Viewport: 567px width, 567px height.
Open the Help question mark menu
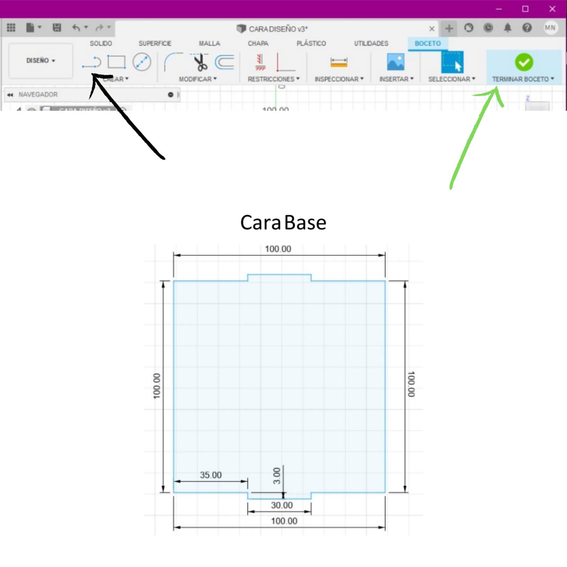click(527, 28)
